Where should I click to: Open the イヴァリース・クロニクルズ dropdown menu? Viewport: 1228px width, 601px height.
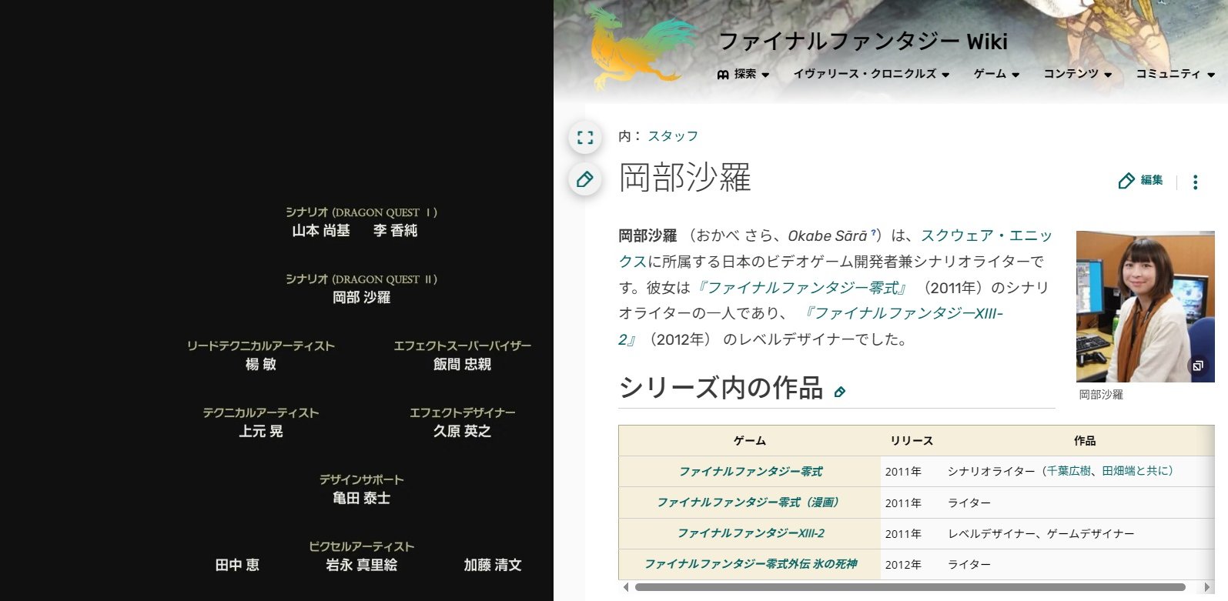coord(871,74)
